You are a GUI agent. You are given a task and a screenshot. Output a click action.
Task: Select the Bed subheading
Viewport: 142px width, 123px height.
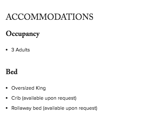click(12, 72)
